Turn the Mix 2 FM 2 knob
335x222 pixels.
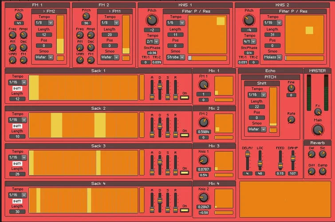pyautogui.click(x=203, y=123)
